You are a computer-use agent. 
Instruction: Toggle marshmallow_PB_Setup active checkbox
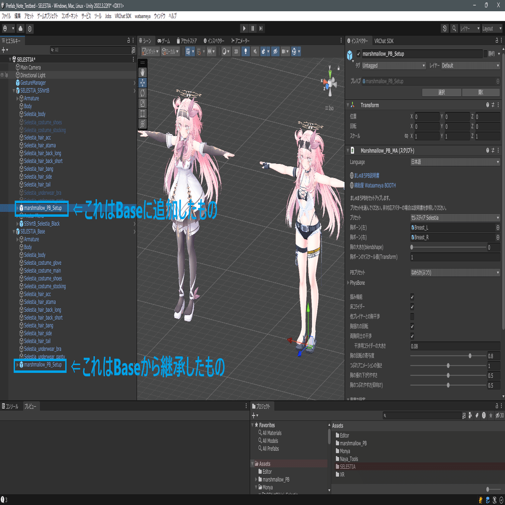(x=359, y=54)
